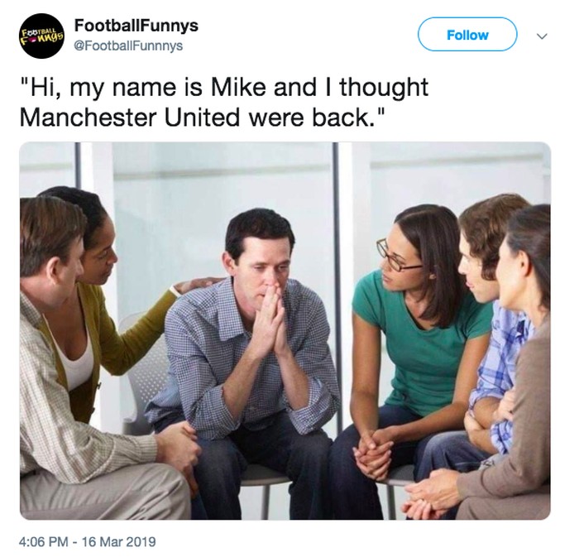Follow the FootballFunnys account
The height and width of the screenshot is (557, 579).
pos(467,35)
